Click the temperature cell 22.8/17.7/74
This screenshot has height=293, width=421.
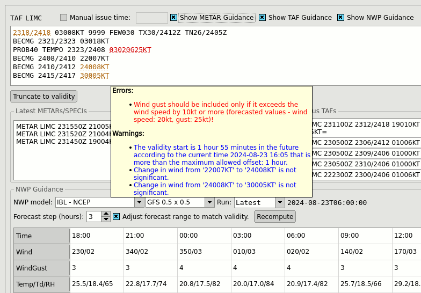pos(150,284)
